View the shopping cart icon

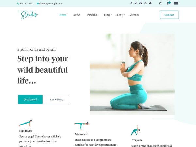(x=168, y=3)
